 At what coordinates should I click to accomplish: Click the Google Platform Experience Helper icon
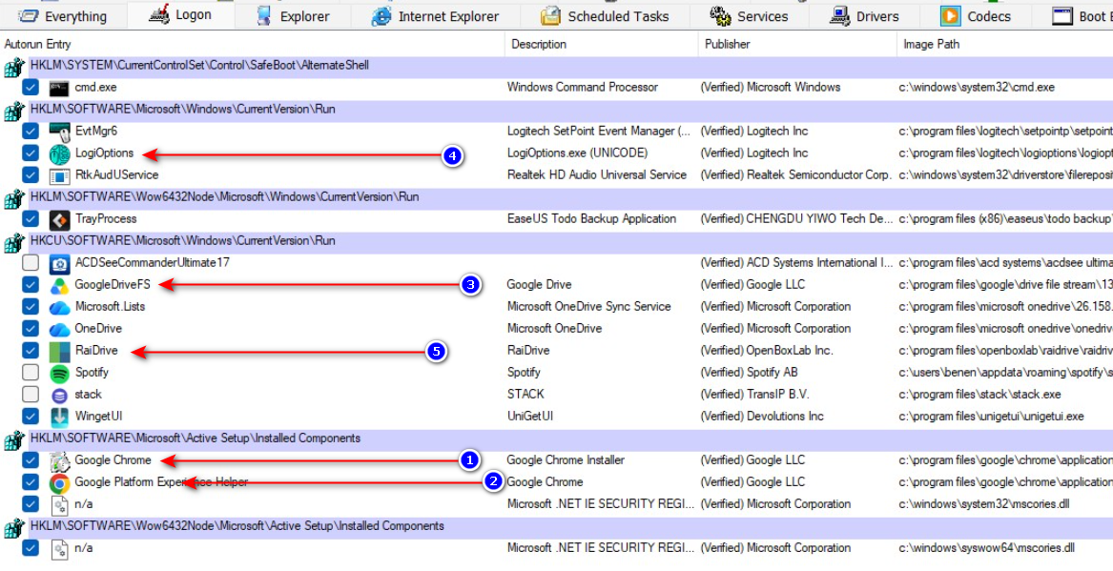click(x=59, y=483)
